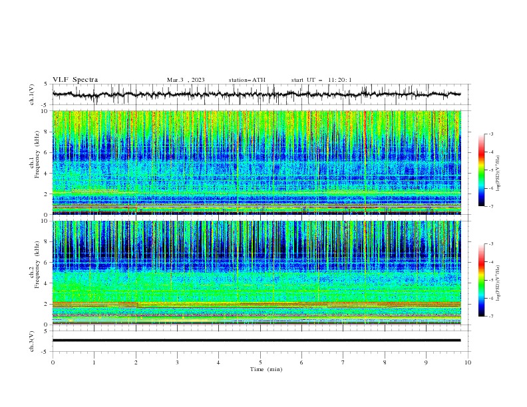This screenshot has width=527, height=407.
Task: Click the 'station=ATH' label
Action: point(247,80)
